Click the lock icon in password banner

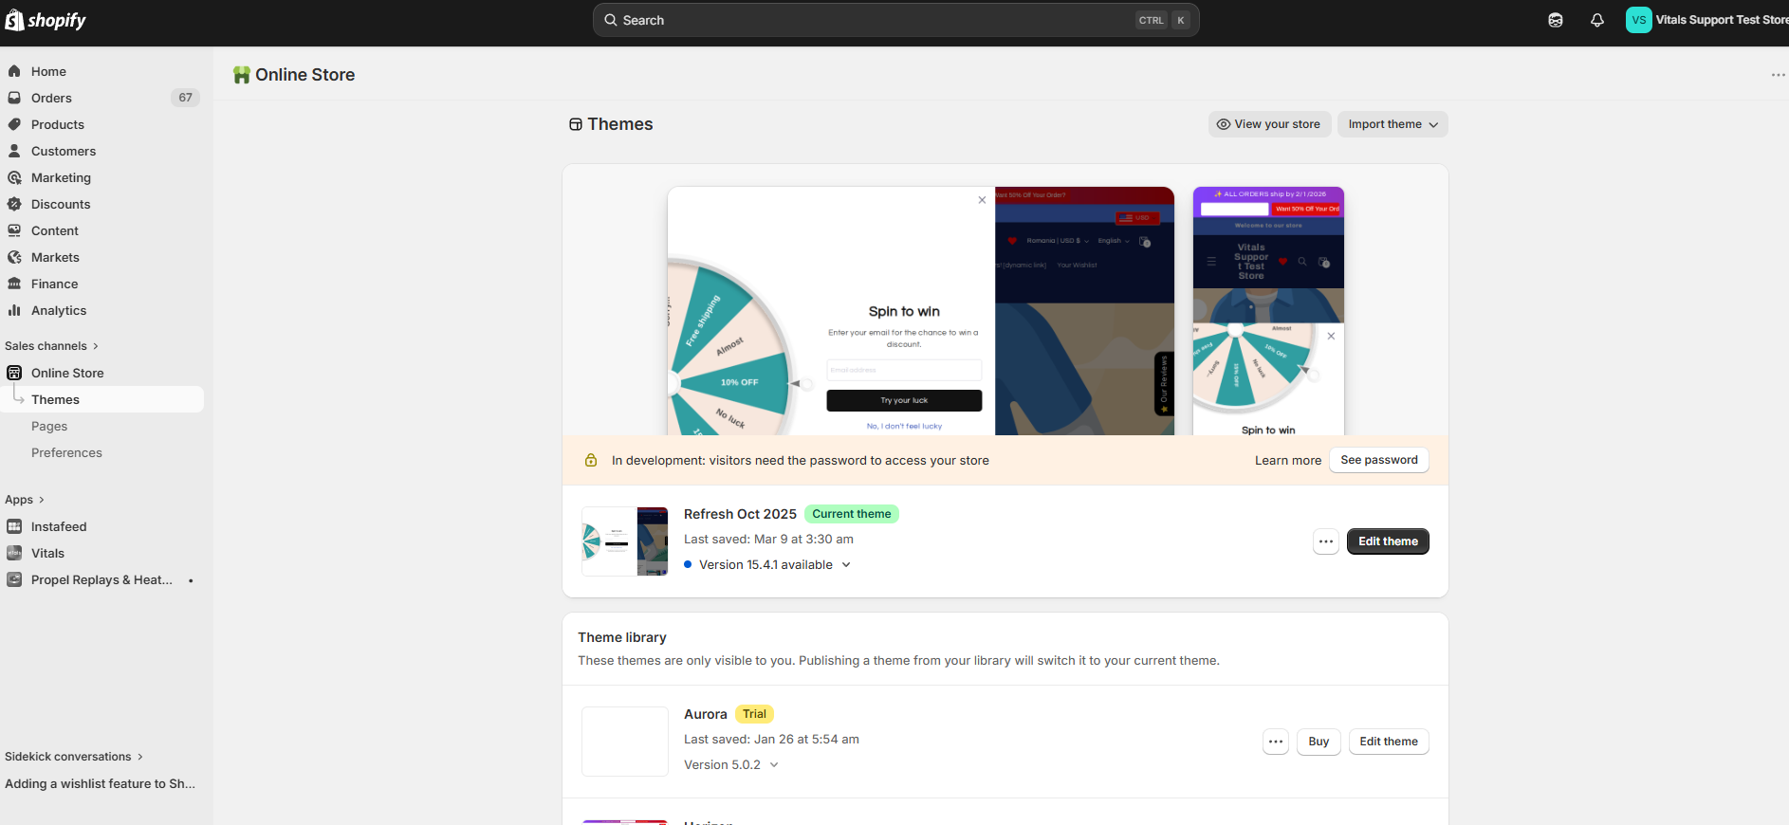[x=591, y=460]
